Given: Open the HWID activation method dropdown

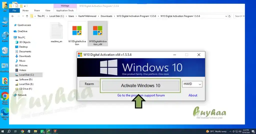Looking at the screenshot, I should 192,84.
